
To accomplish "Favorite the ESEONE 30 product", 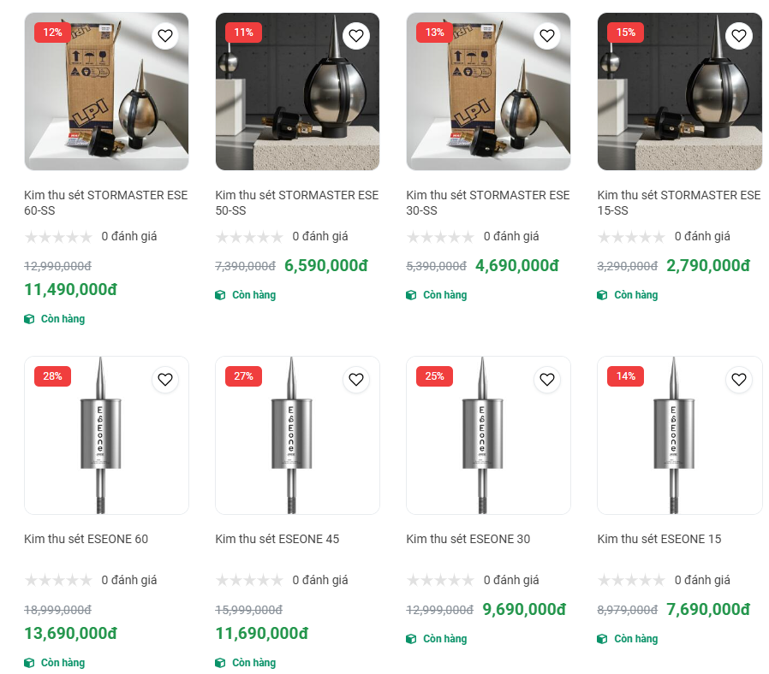I will (547, 380).
